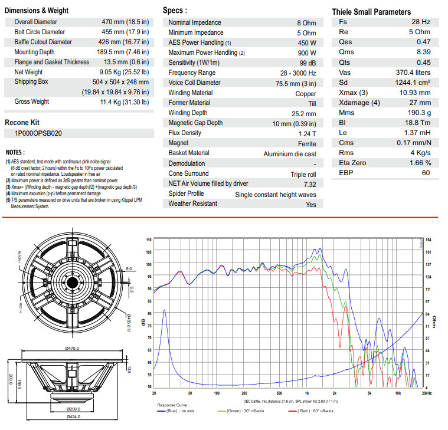Click the 'Specs :' heading
This screenshot has width=448, height=430.
coord(175,10)
